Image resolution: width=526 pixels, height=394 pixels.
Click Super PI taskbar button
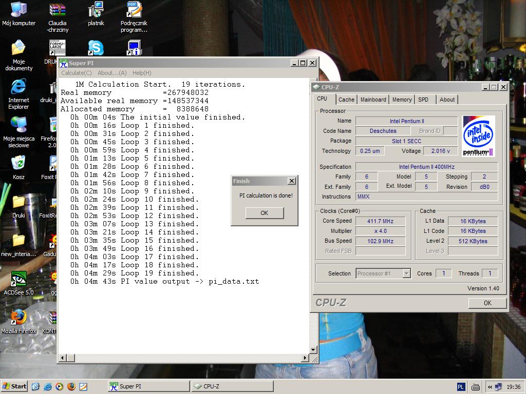point(149,386)
